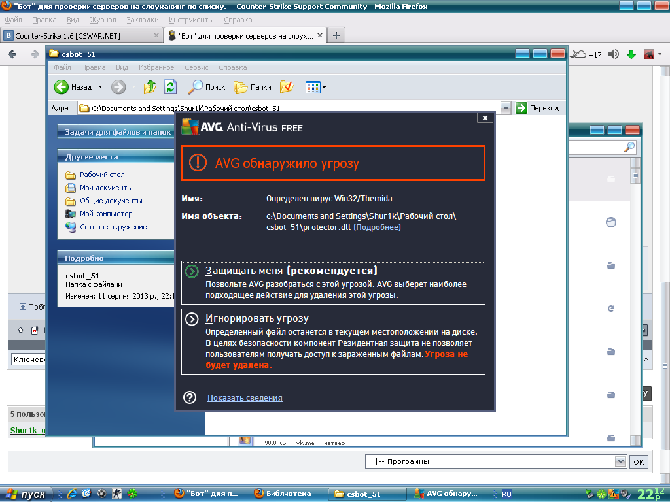The width and height of the screenshot is (670, 502).
Task: Click Library window vertical scrollbar thumb
Action: point(635,176)
